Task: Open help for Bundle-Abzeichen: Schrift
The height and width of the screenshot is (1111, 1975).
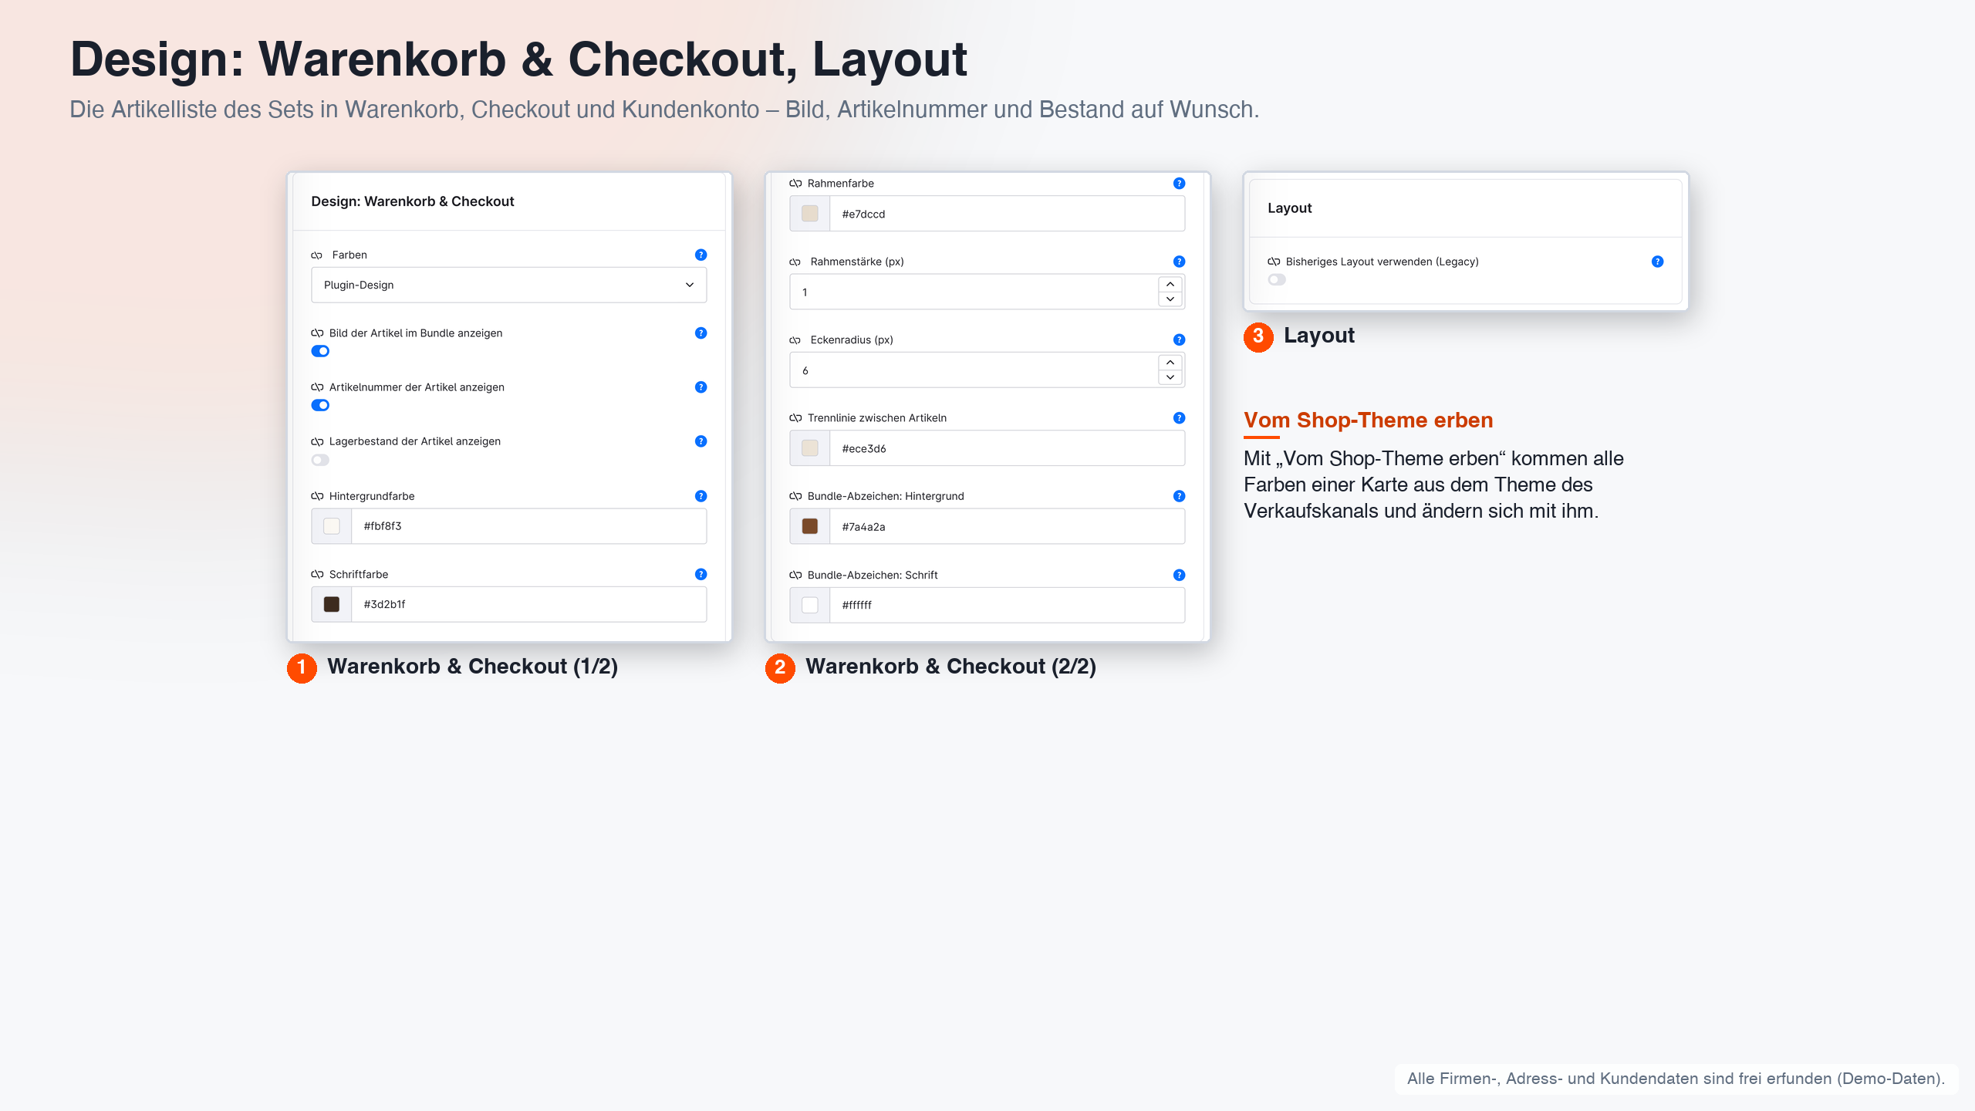Action: (x=1179, y=575)
